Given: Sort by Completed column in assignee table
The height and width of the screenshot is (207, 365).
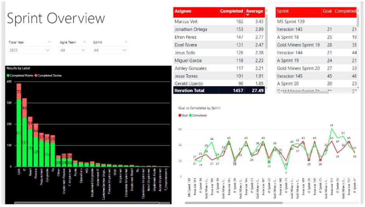Looking at the screenshot, I should tap(232, 12).
